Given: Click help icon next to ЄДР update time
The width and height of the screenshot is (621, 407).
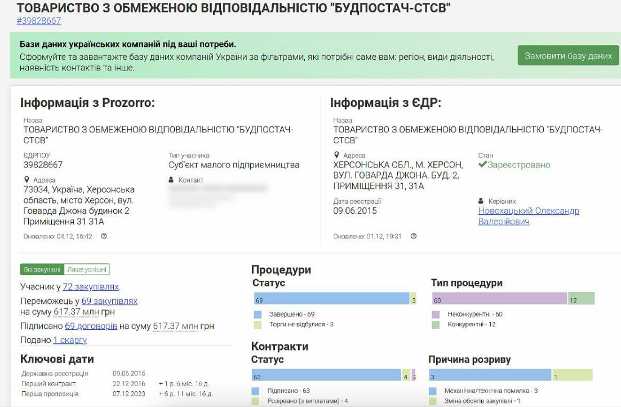Looking at the screenshot, I should click(414, 236).
